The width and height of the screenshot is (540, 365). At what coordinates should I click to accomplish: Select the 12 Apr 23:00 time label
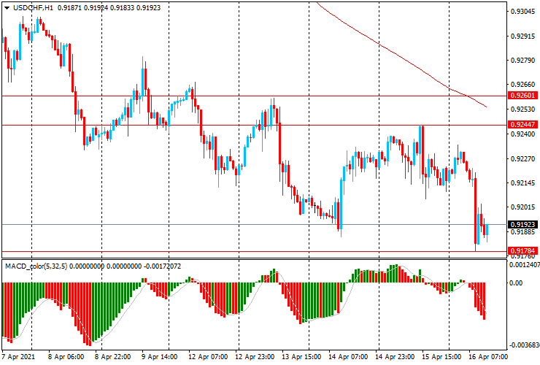tap(255, 358)
